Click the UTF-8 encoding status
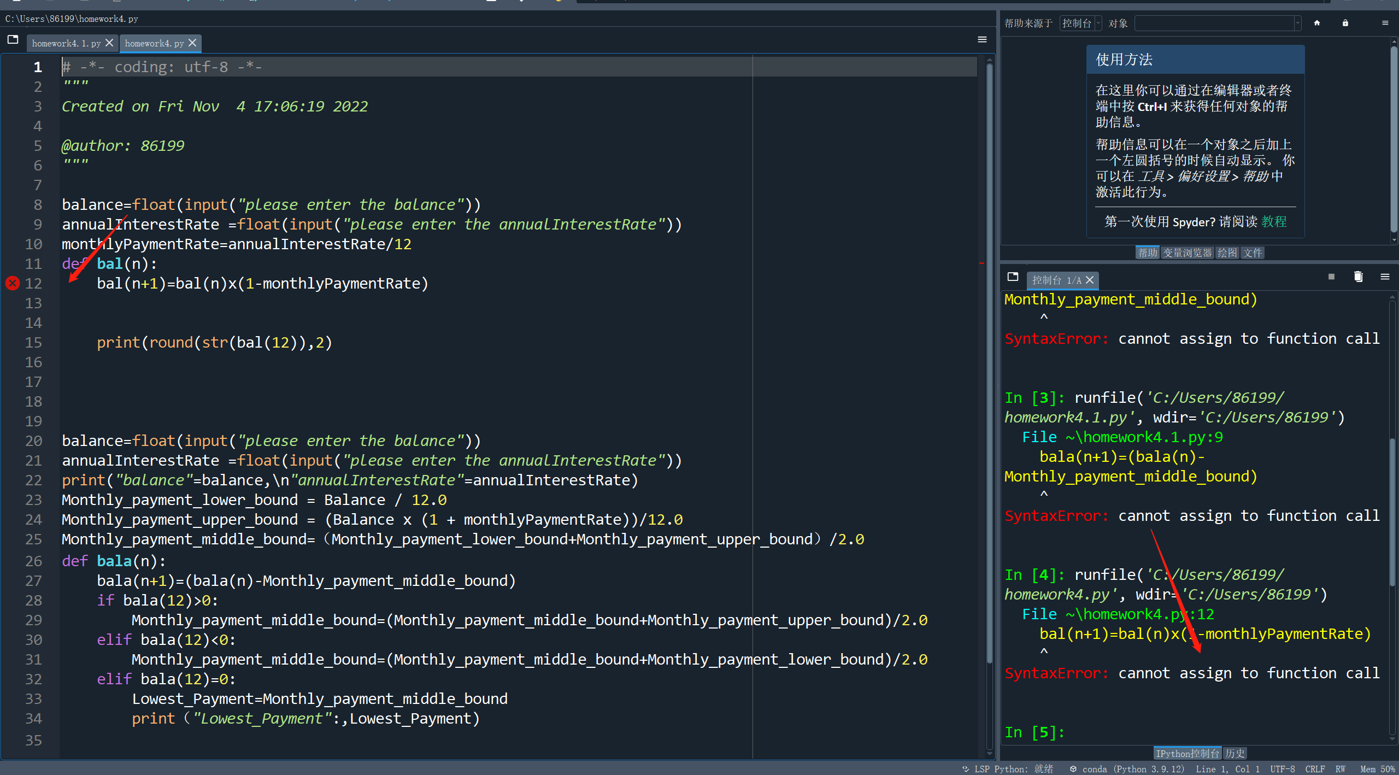 [1282, 769]
